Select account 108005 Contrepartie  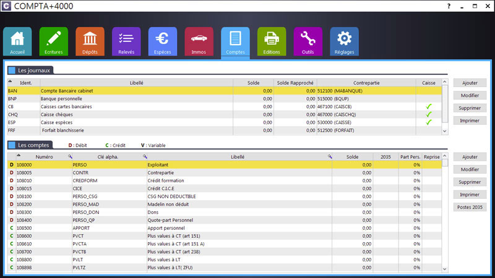click(225, 173)
